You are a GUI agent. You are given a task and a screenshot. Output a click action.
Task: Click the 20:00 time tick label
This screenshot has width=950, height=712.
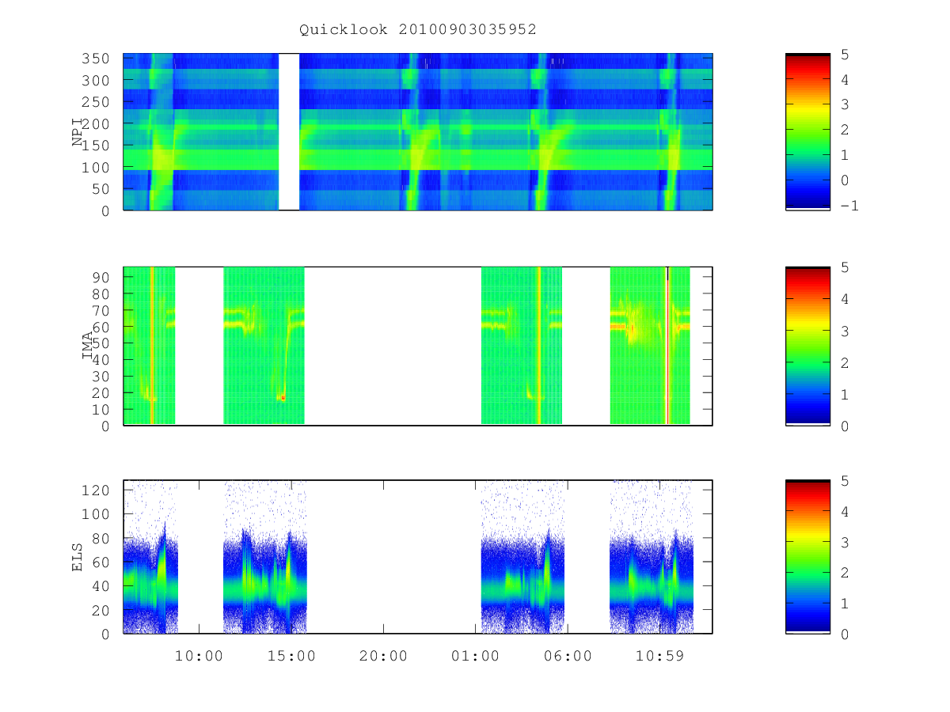click(x=383, y=656)
